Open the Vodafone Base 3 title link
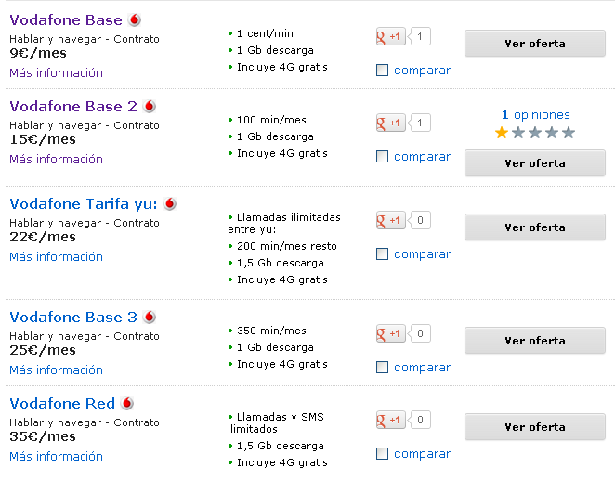This screenshot has height=480, width=615. click(73, 317)
